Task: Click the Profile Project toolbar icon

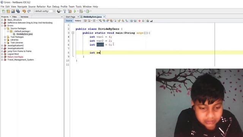Action: pyautogui.click(x=88, y=11)
